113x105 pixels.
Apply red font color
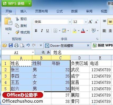(83, 31)
